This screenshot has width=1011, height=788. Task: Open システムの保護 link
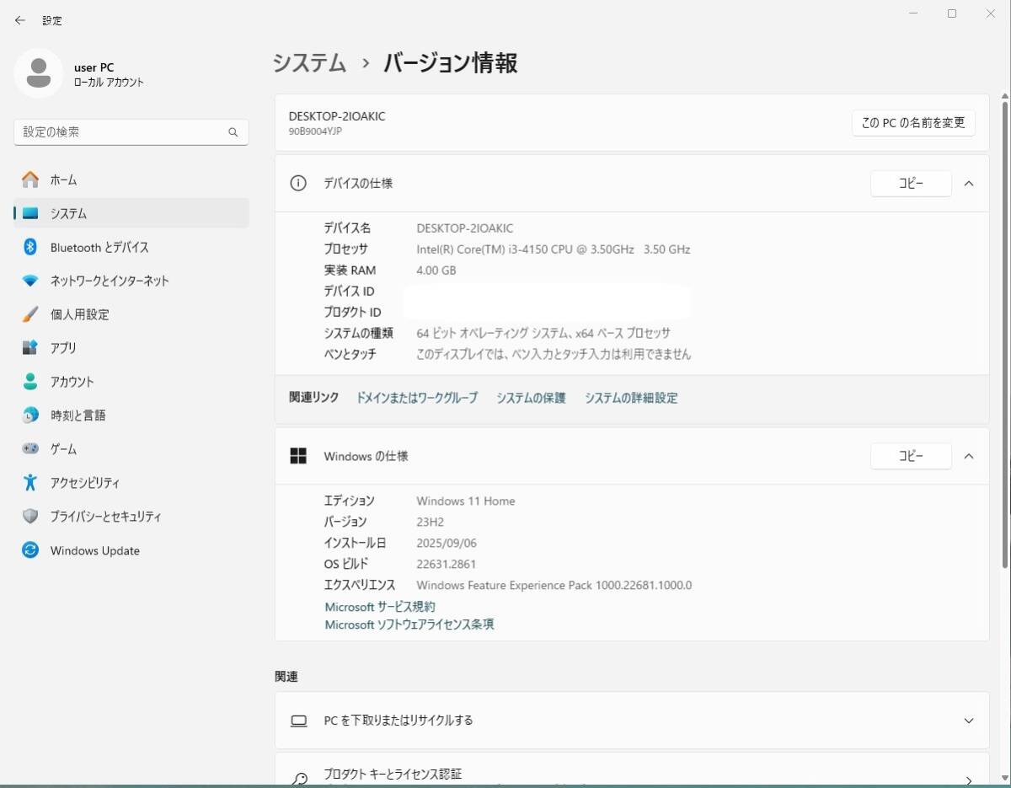531,398
